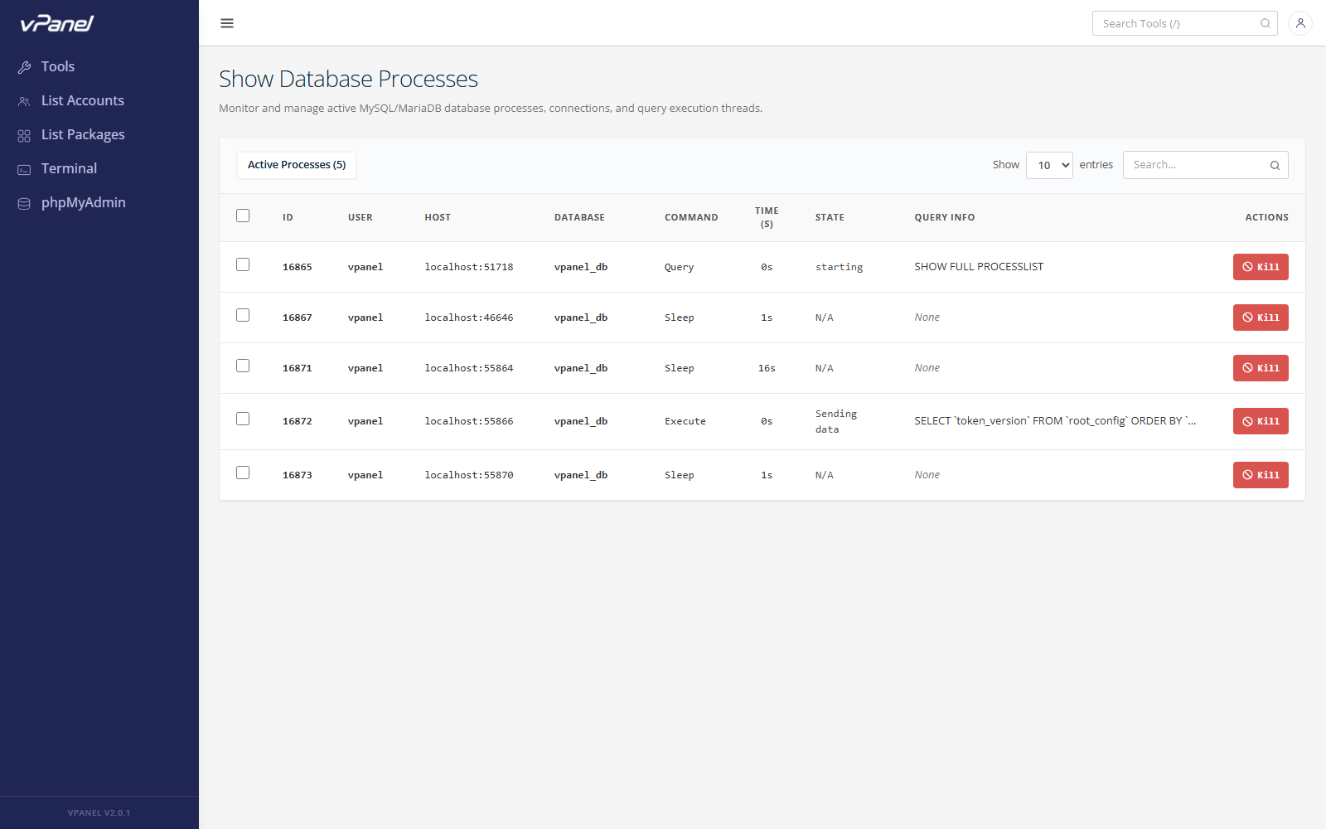Screen dimensions: 1326x829
Task: Click host localhost:55866
Action: 469,421
